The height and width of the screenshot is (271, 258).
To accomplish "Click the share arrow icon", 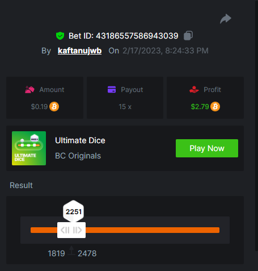I will tap(226, 19).
